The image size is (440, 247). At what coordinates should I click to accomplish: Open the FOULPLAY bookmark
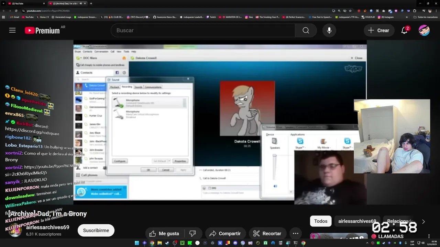coord(368,17)
